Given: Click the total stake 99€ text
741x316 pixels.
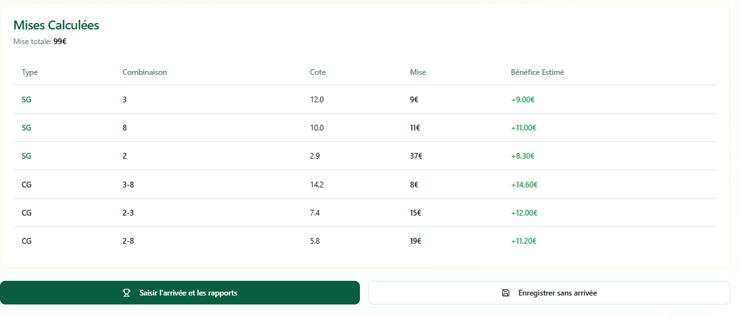Looking at the screenshot, I should click(x=60, y=42).
